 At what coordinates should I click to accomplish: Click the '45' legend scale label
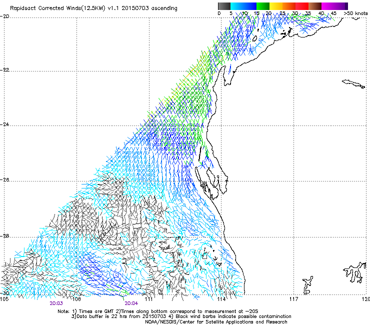333,13
